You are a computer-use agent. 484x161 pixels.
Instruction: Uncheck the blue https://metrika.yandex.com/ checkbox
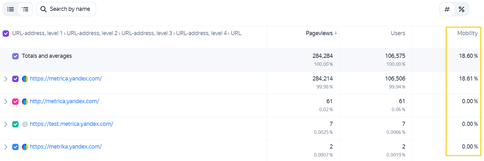15,147
